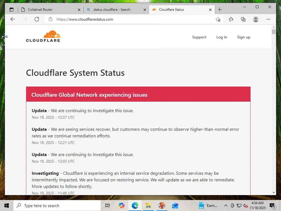Click the scrollbar down arrow
This screenshot has height=211, width=281.
(274, 193)
